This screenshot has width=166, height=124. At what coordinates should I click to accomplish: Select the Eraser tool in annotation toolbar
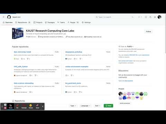[37, 106]
